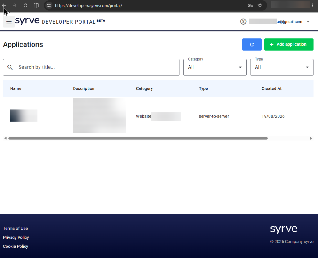Image resolution: width=318 pixels, height=258 pixels.
Task: Select the Website category cell
Action: 158,116
